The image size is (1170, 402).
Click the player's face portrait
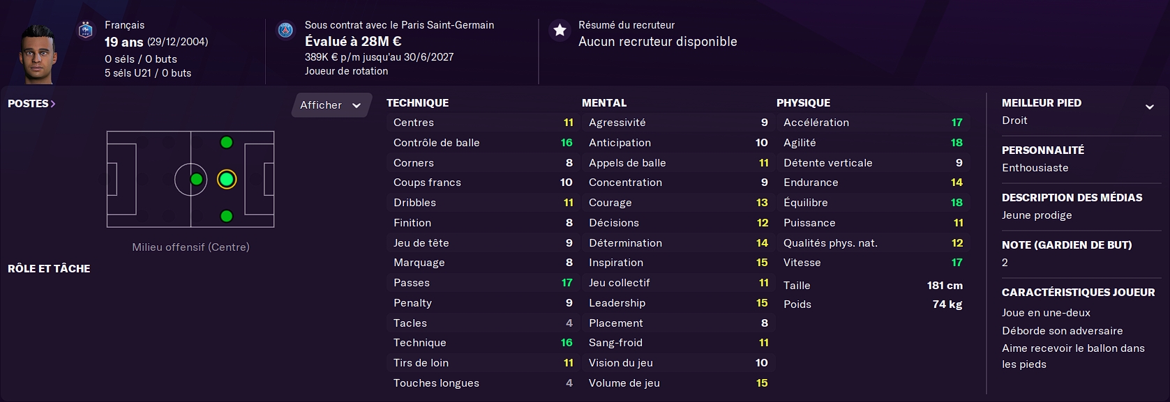point(38,54)
